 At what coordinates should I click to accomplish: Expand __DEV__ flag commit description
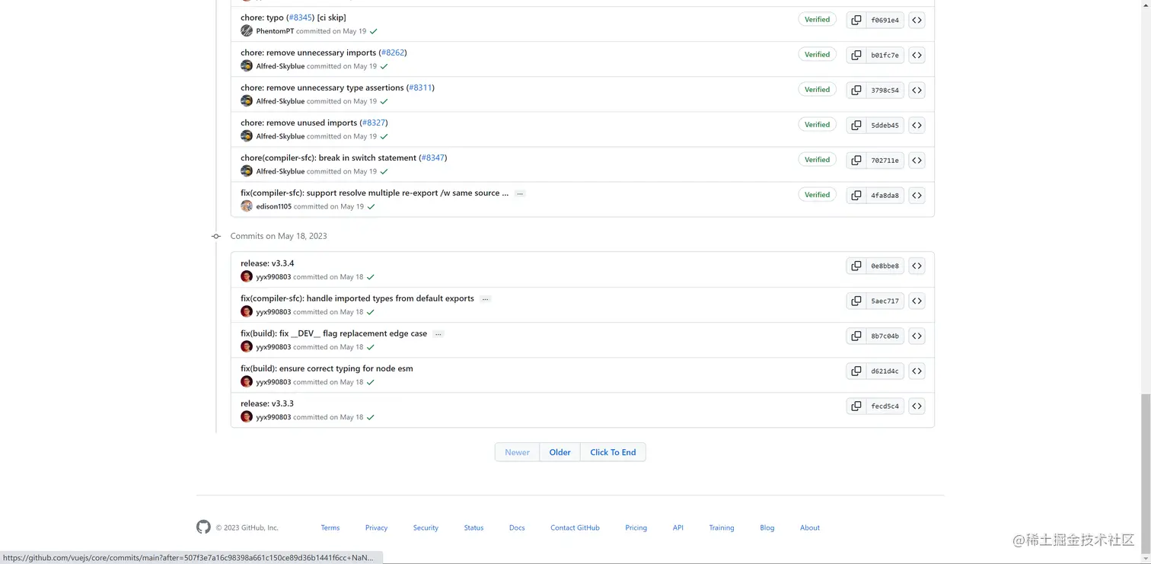438,334
